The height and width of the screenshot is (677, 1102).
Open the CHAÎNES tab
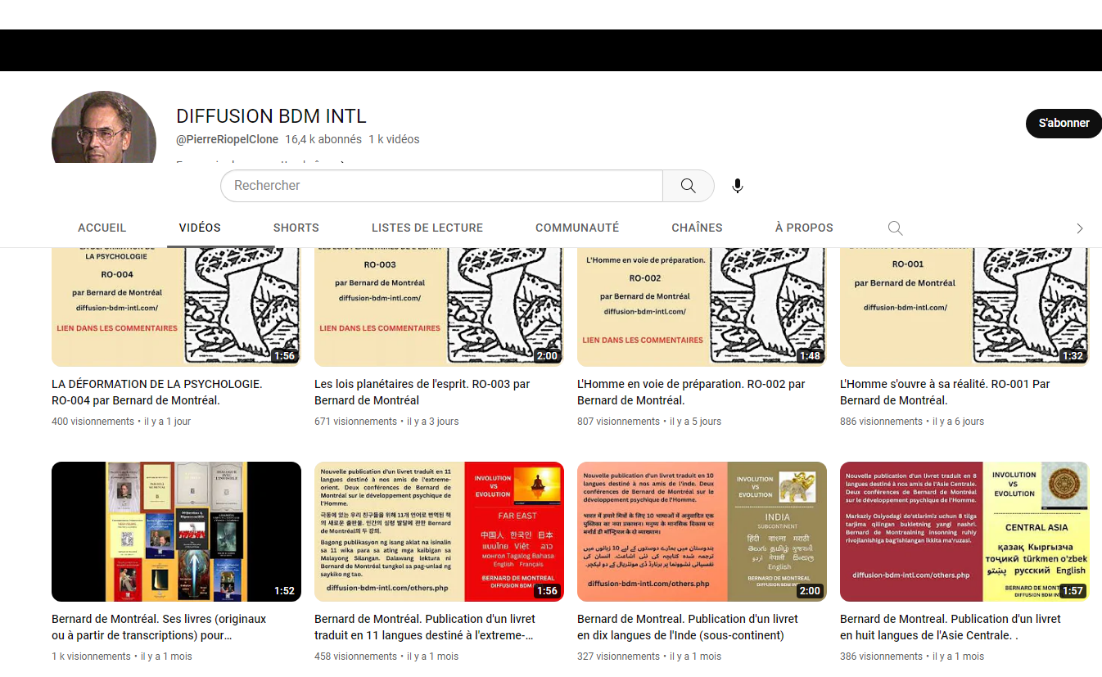point(697,228)
